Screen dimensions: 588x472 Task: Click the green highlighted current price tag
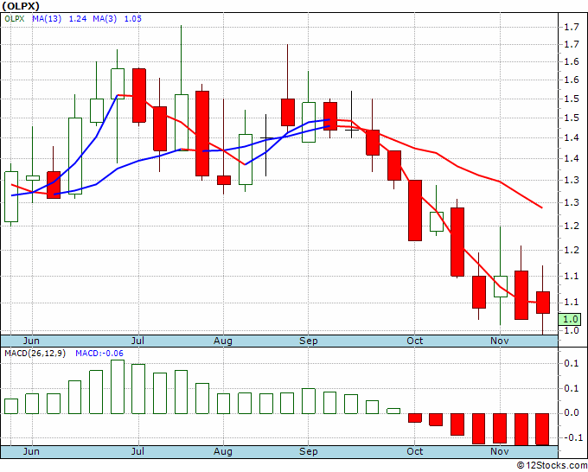[570, 319]
